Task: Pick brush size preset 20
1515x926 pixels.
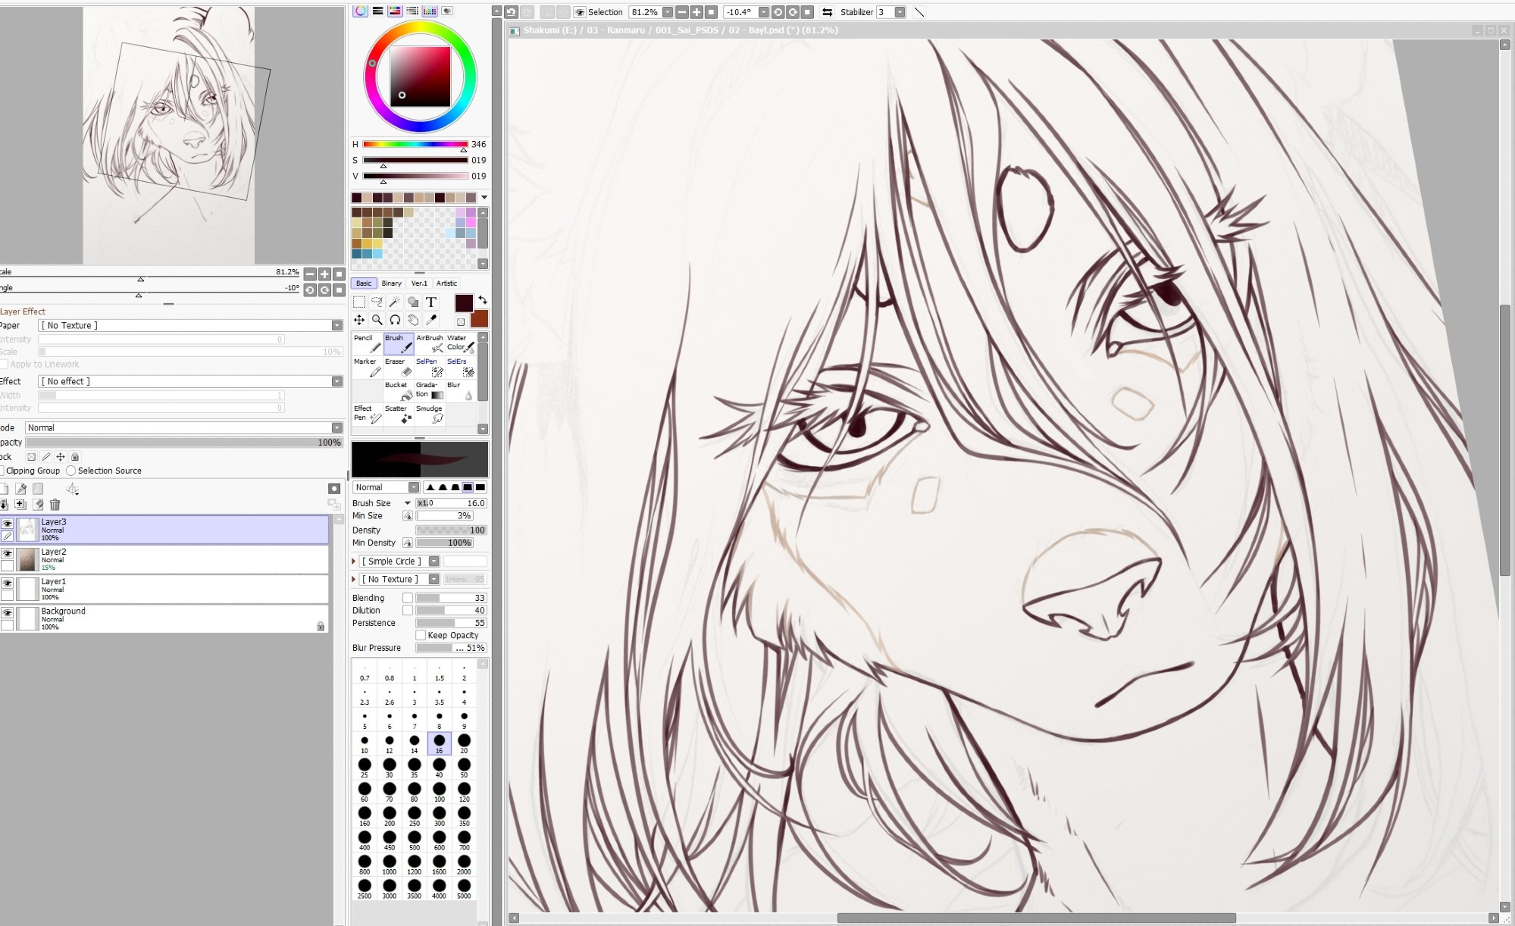Action: coord(464,743)
